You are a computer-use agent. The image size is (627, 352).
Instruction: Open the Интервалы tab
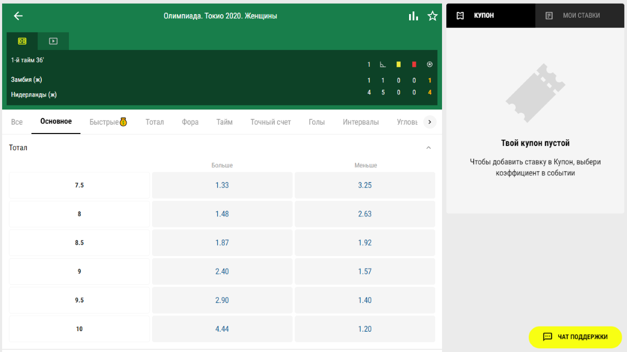coord(361,122)
